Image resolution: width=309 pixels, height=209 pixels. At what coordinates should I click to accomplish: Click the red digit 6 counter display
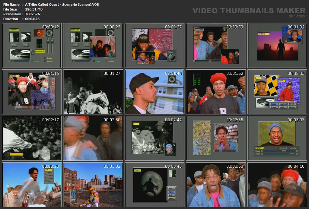tap(39, 33)
